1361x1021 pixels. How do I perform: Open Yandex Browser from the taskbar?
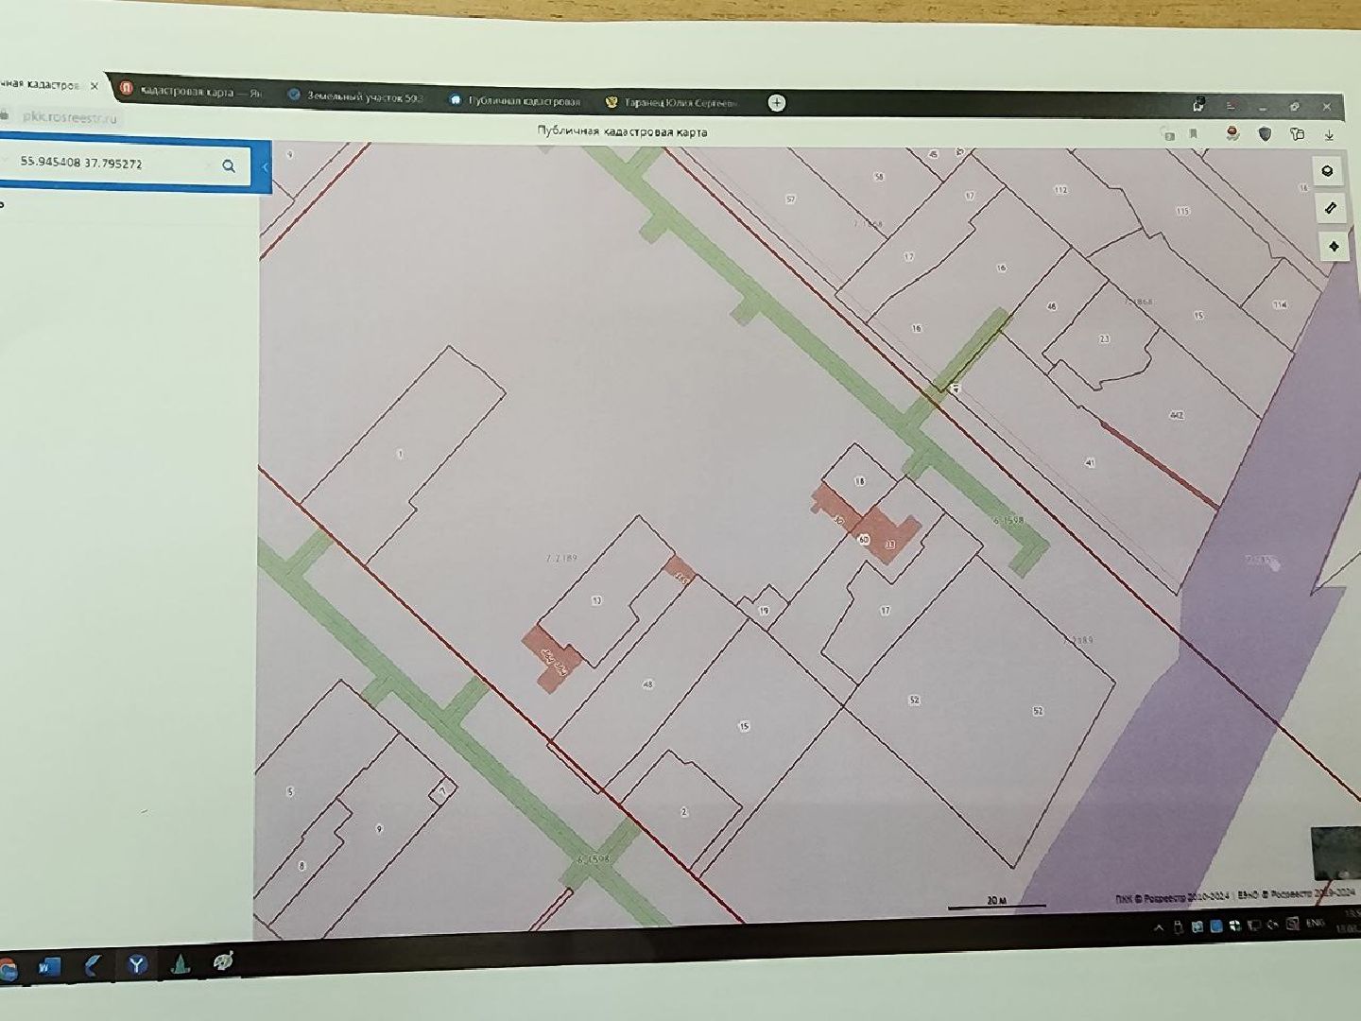pos(138,964)
